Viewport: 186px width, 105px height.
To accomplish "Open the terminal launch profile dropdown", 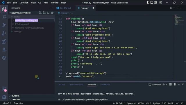I will (x=167, y=85).
